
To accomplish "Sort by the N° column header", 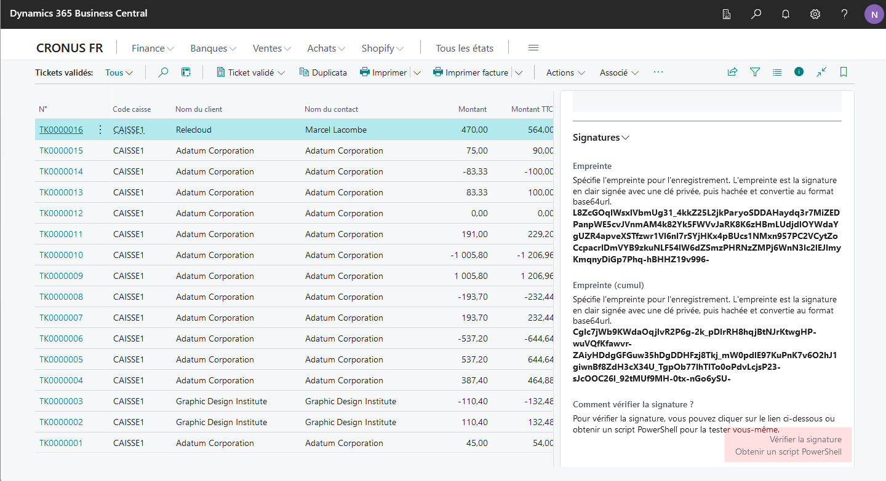I will 43,109.
